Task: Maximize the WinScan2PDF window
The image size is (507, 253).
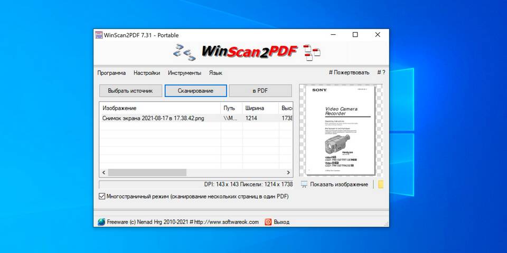Action: [355, 35]
